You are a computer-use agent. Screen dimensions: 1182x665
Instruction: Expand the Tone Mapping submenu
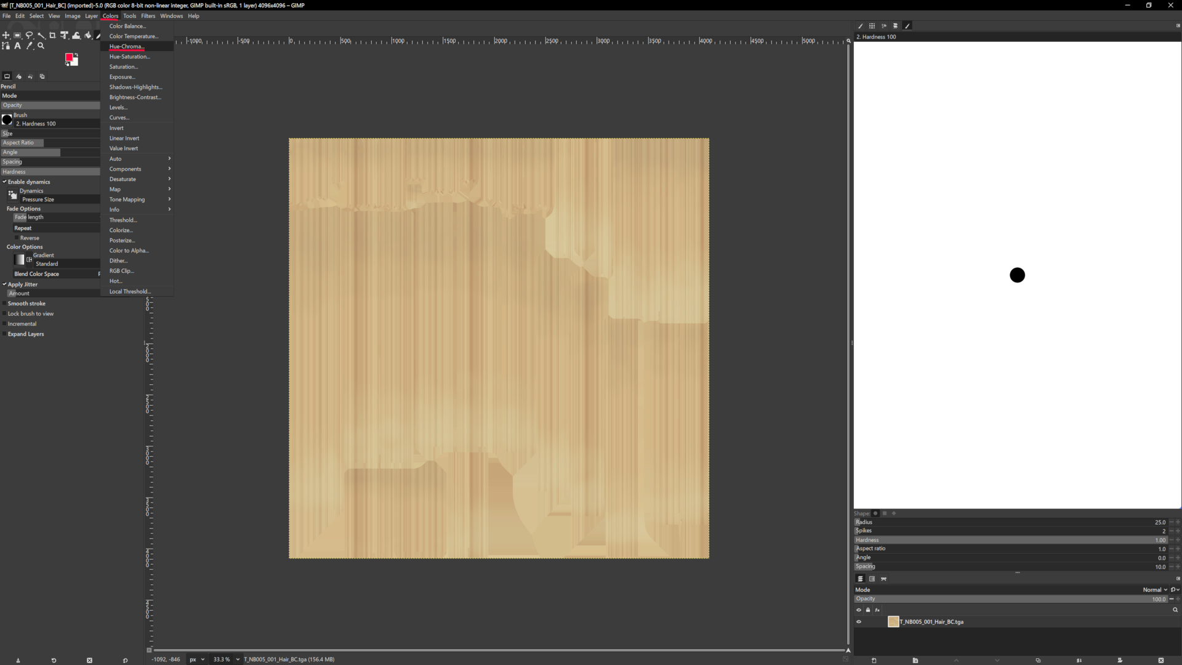137,199
